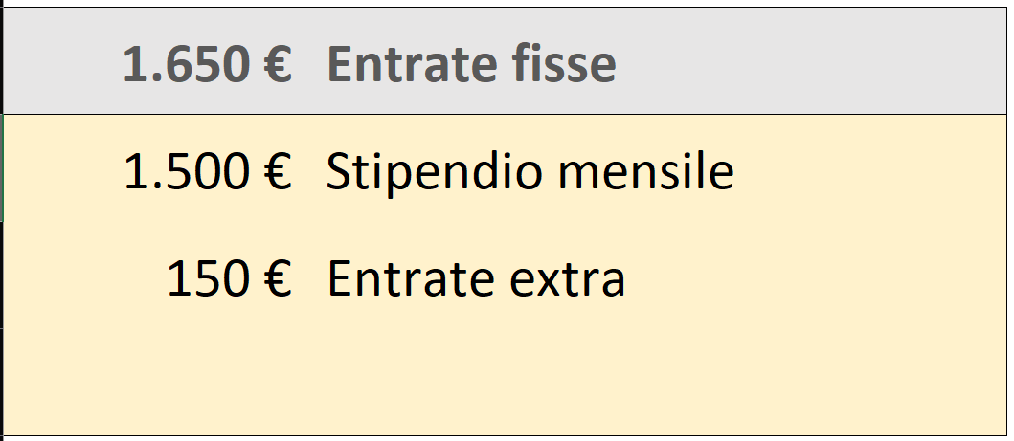Click empty gray area right of Entrate fisse

click(x=814, y=64)
